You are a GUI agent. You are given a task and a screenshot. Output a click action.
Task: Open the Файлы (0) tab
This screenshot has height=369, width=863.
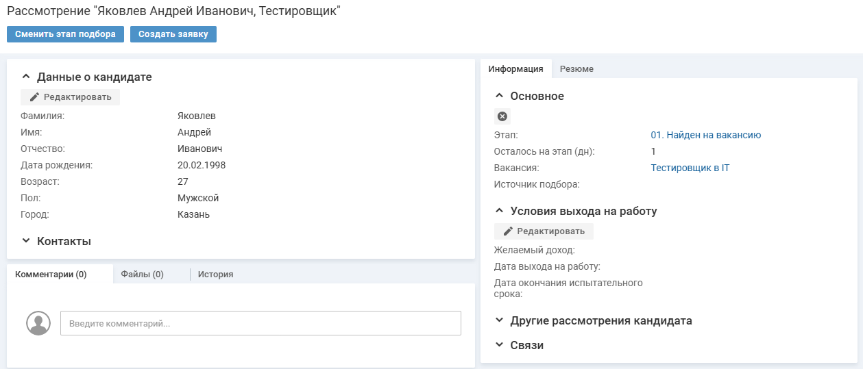142,275
